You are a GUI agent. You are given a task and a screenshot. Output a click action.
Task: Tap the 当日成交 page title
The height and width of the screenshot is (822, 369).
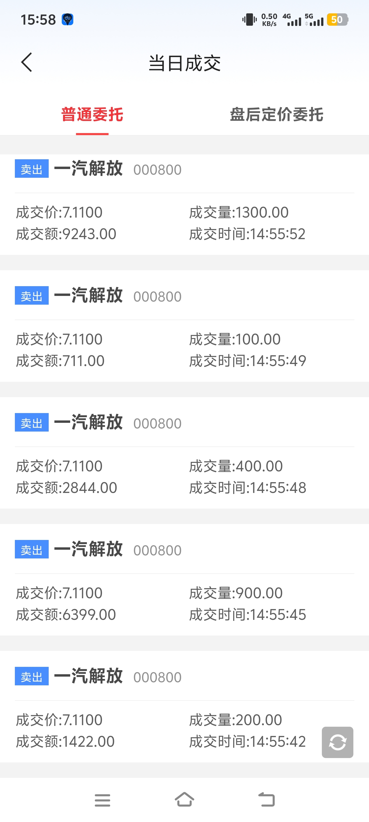184,63
